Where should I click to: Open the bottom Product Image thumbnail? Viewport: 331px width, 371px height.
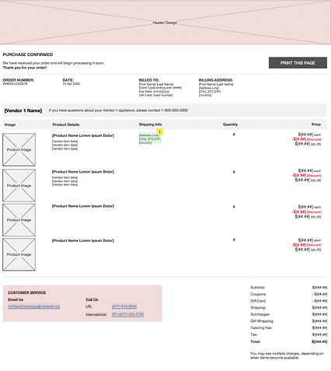pyautogui.click(x=19, y=254)
